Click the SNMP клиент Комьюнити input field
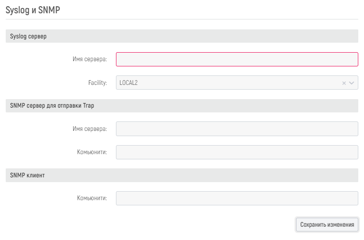The image size is (364, 240). pyautogui.click(x=237, y=198)
